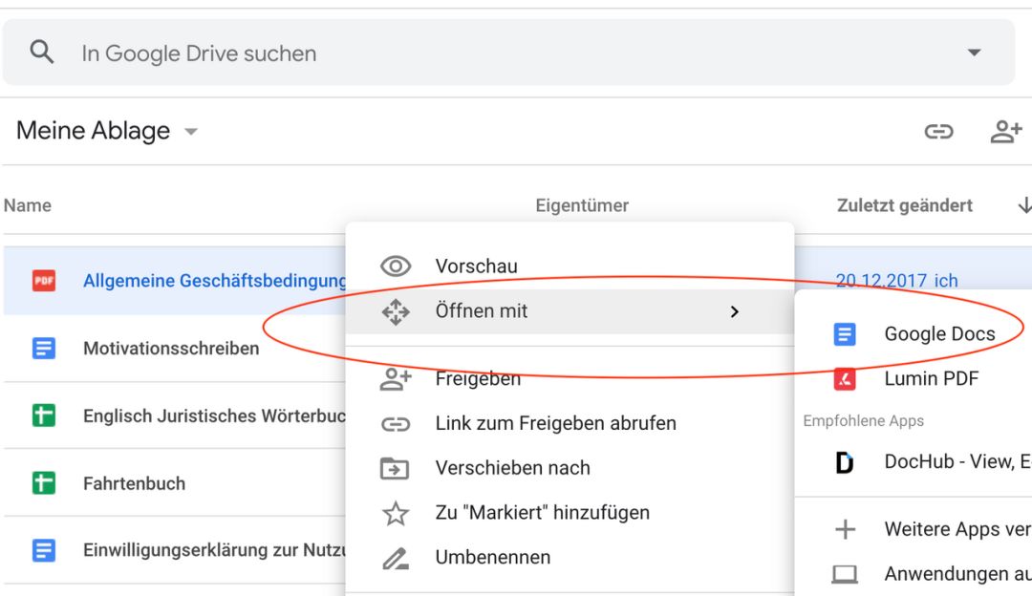Open search options dropdown arrow
The height and width of the screenshot is (596, 1032).
pyautogui.click(x=974, y=53)
